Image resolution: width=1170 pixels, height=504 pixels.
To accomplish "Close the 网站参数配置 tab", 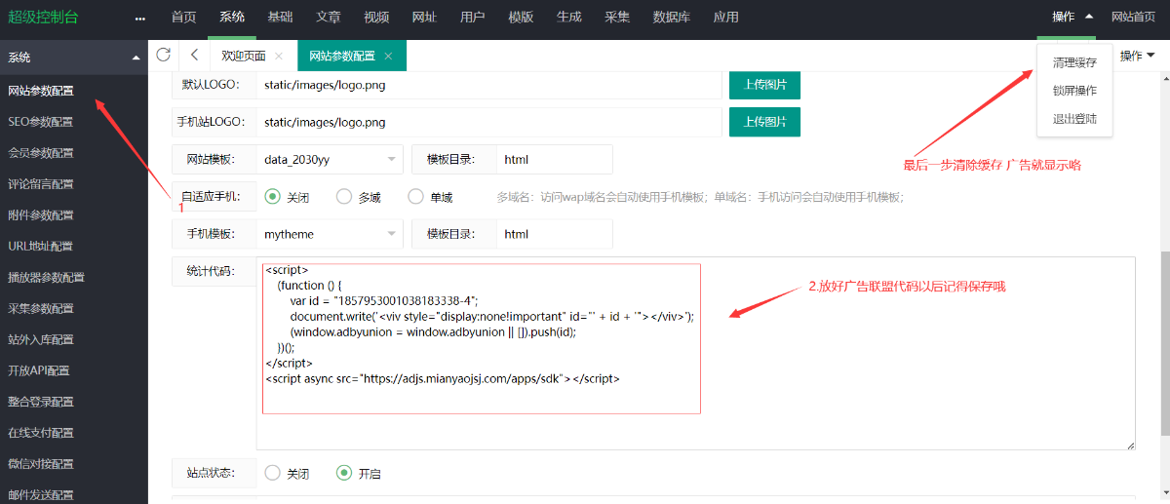I will tap(388, 57).
